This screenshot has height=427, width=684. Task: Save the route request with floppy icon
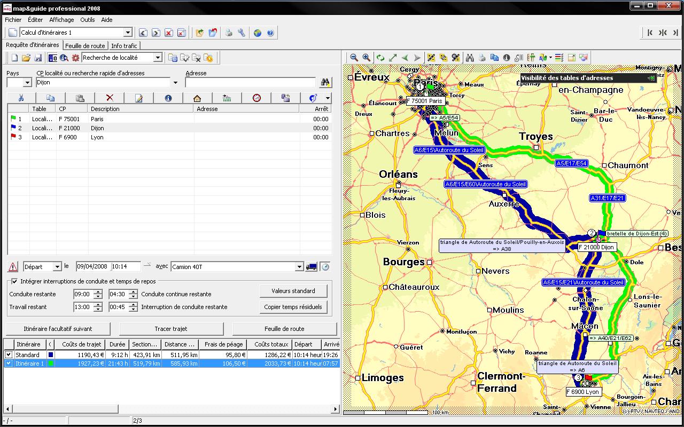pyautogui.click(x=38, y=58)
